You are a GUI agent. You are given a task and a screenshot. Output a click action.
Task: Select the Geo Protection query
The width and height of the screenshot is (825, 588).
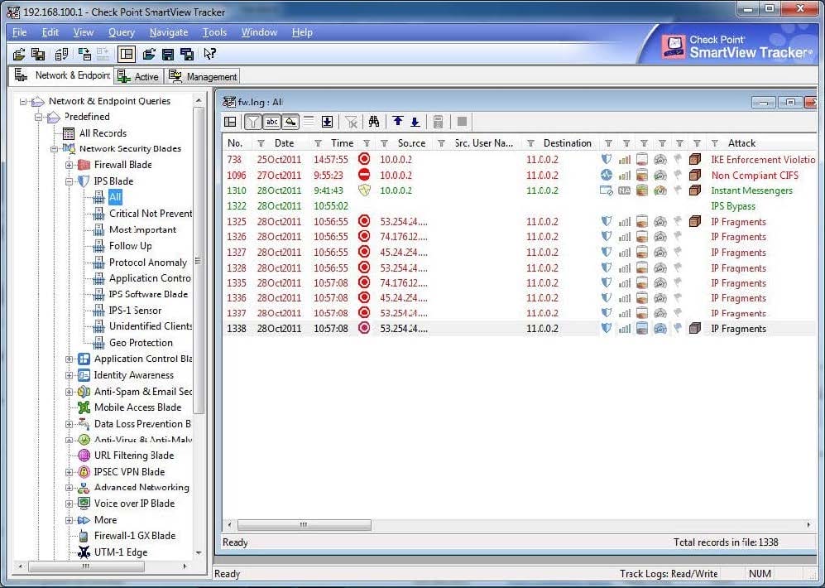pyautogui.click(x=141, y=343)
